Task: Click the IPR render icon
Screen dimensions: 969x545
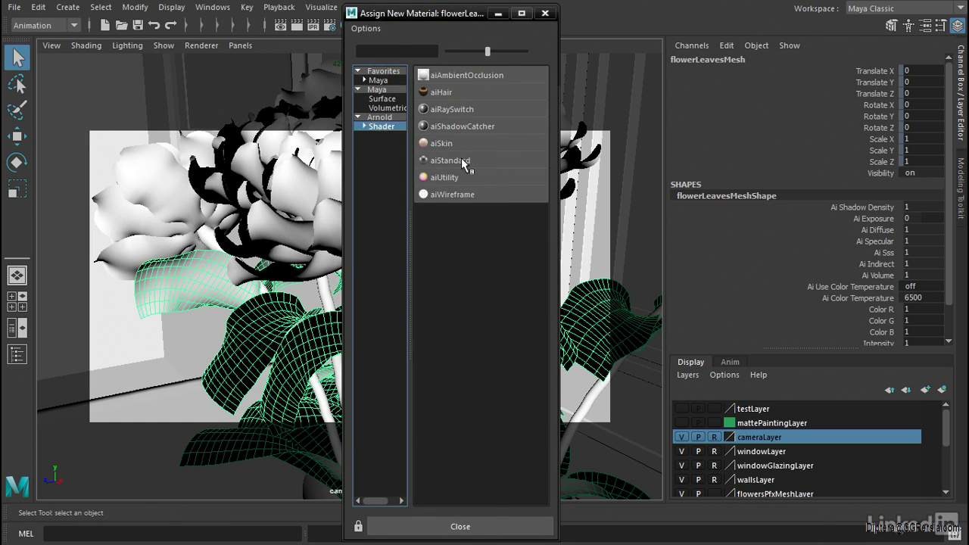Action: pos(313,25)
